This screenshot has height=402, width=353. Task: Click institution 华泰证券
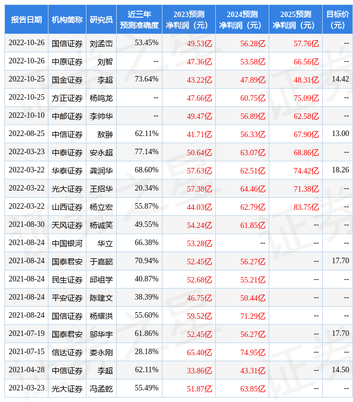[67, 171]
